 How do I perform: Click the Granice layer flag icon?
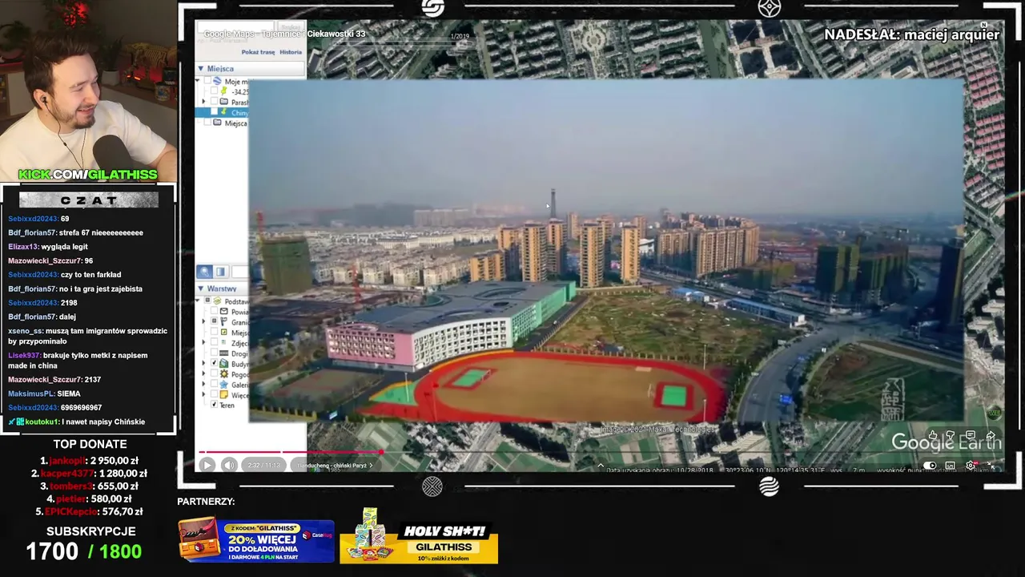[224, 322]
